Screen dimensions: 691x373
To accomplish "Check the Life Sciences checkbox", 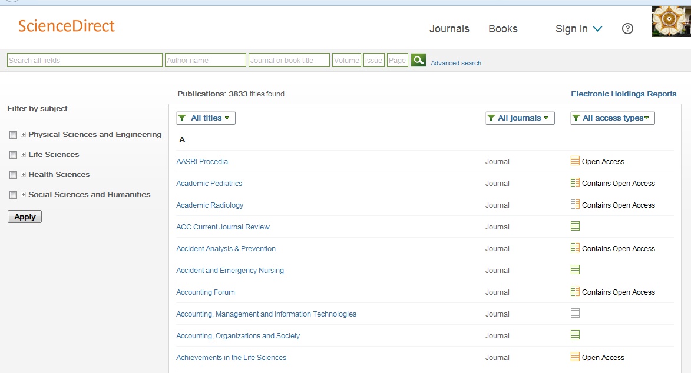I will pyautogui.click(x=13, y=155).
